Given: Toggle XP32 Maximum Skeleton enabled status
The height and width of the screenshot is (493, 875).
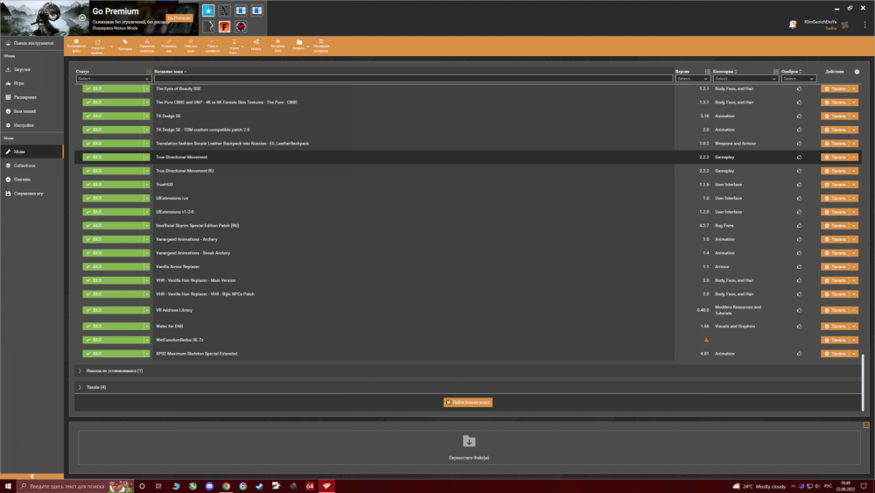Looking at the screenshot, I should point(113,354).
